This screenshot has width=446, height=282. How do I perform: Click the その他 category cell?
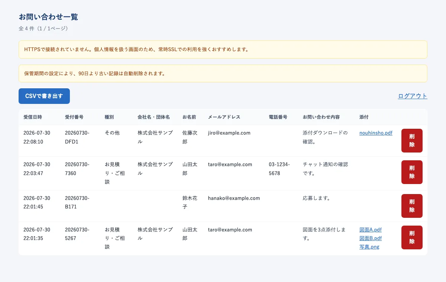112,133
